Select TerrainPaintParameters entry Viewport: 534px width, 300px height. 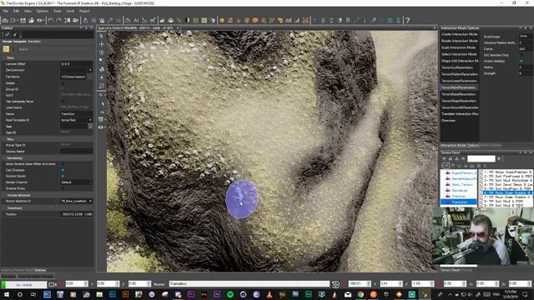click(460, 87)
